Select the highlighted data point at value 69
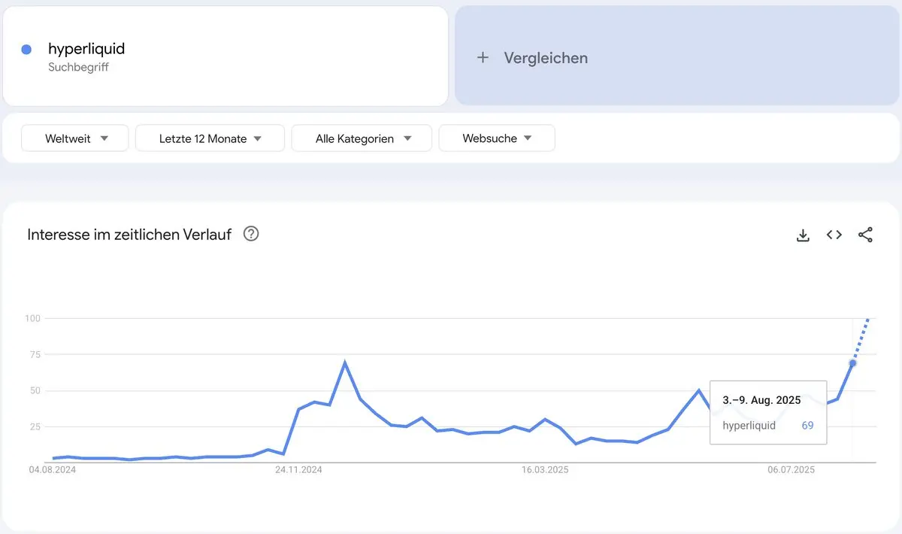The width and height of the screenshot is (902, 534). coord(852,363)
